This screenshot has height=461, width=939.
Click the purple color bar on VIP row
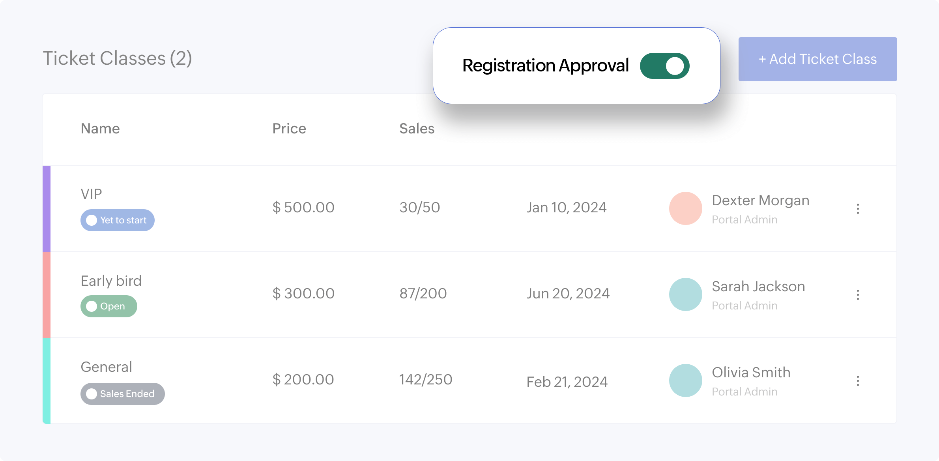pos(47,208)
